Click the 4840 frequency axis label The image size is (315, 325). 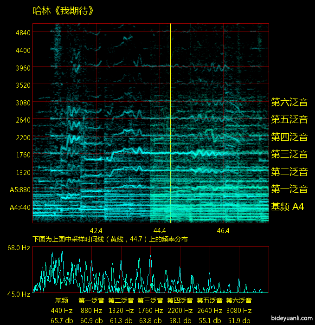coord(23,32)
